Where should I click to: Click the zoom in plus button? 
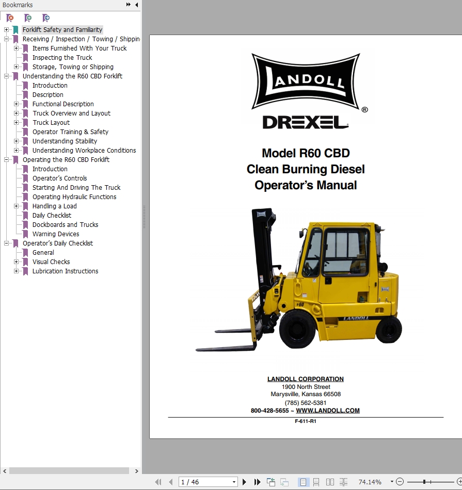point(459,482)
